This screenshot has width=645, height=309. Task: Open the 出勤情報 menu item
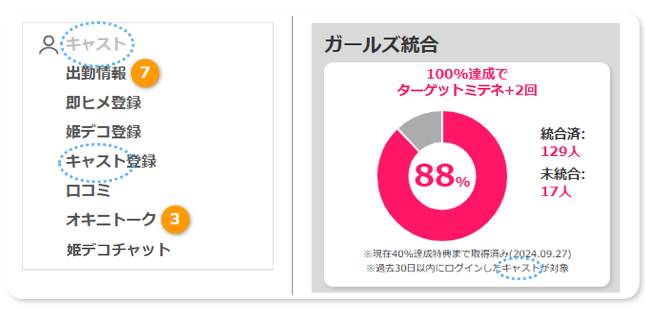click(x=96, y=73)
